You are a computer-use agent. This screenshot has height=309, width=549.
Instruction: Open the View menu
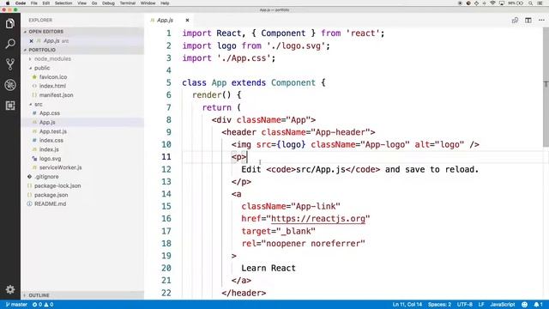[82, 3]
